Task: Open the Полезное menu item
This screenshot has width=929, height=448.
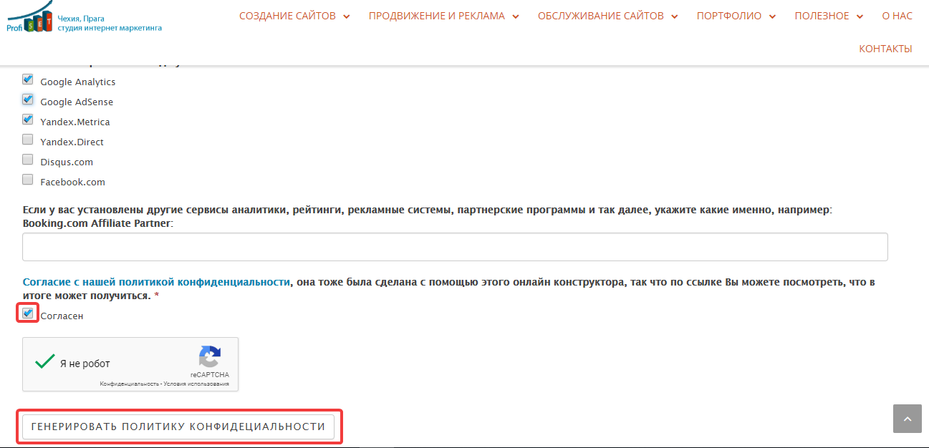Action: (822, 16)
